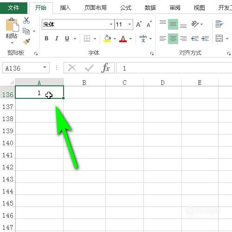Open underline style dropdown arrow
The width and height of the screenshot is (232, 232).
[x=75, y=39]
